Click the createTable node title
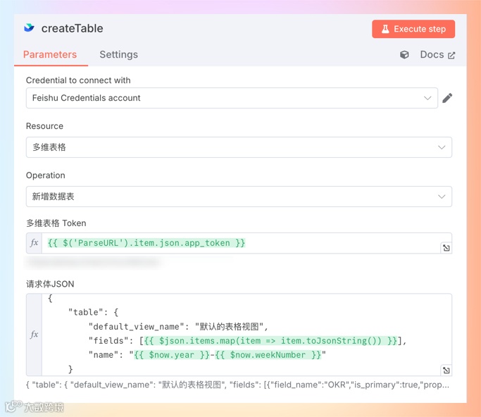The image size is (481, 417). [x=72, y=29]
